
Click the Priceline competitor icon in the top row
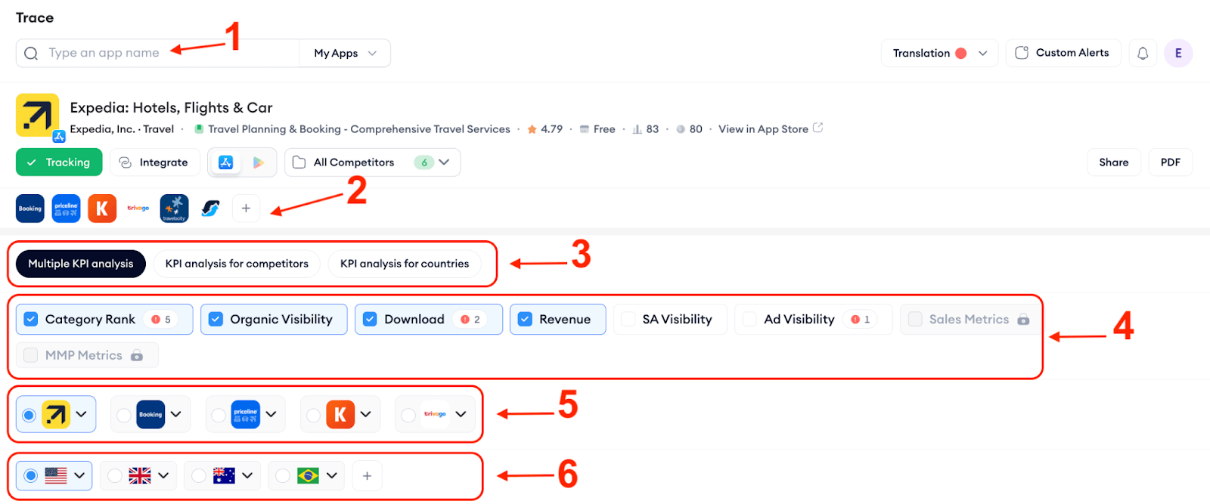click(67, 209)
